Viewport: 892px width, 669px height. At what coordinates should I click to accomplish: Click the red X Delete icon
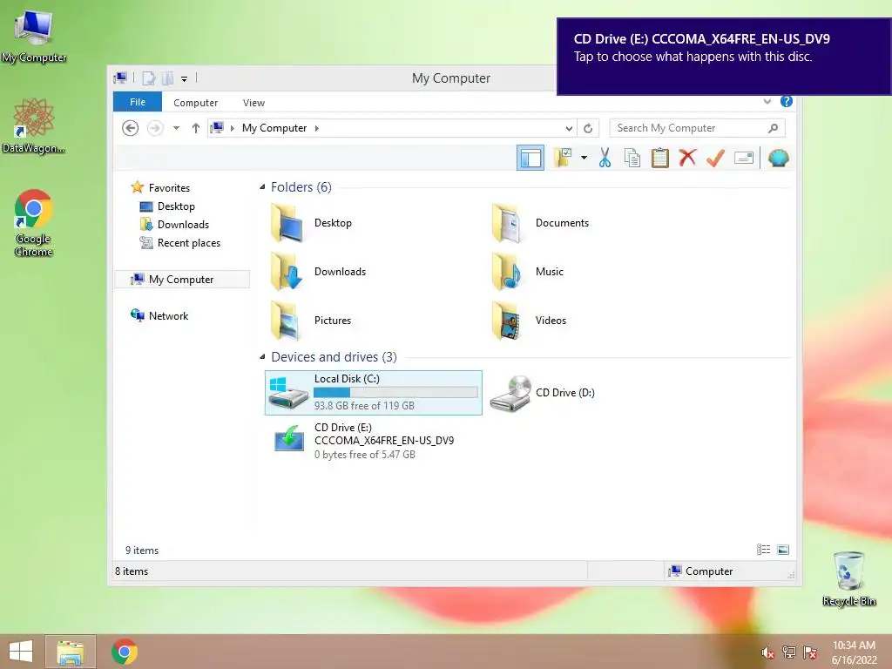tap(687, 157)
